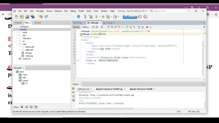Collapse the web folder
The width and height of the screenshot is (219, 123).
click(x=17, y=44)
